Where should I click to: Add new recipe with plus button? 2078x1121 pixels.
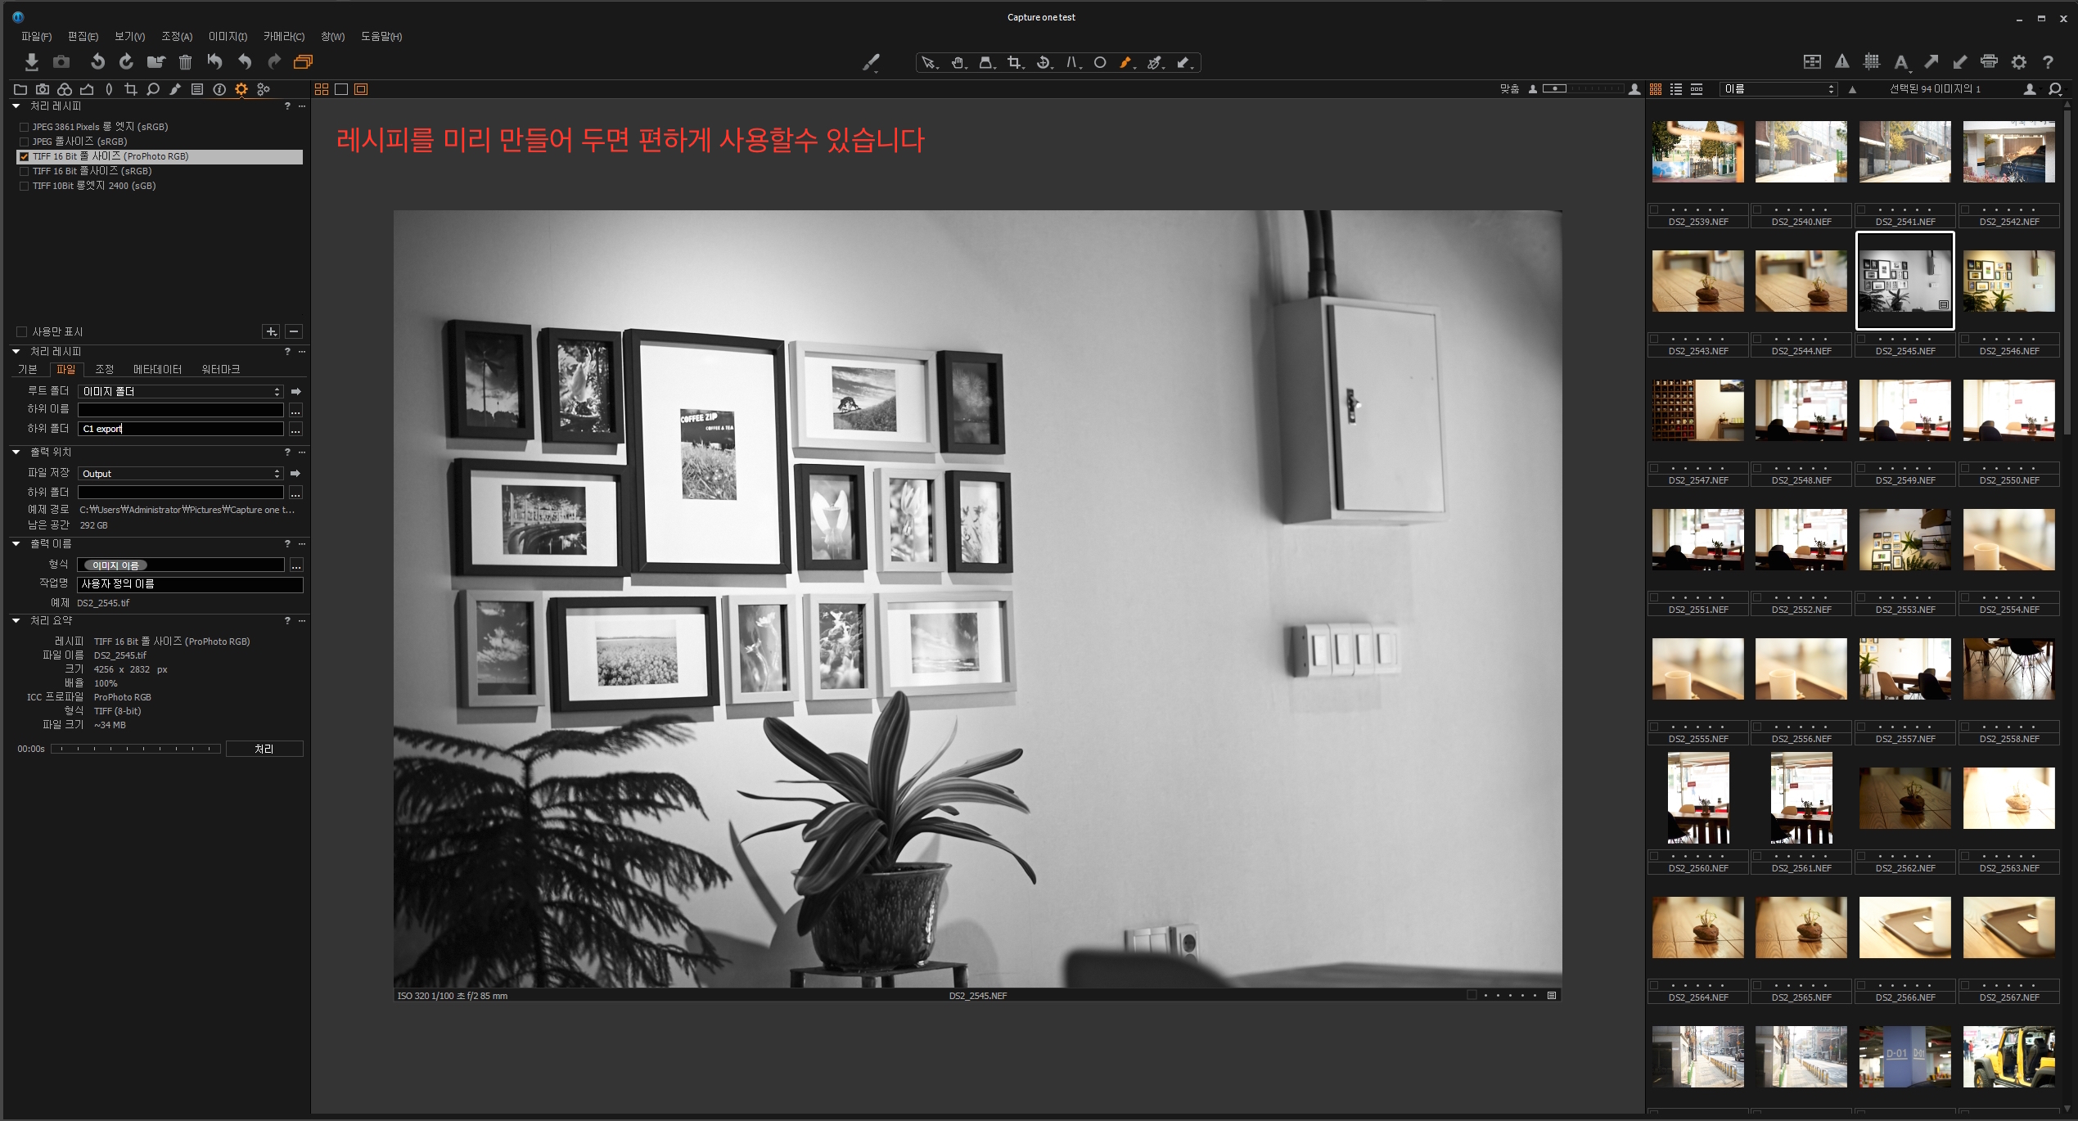271,331
